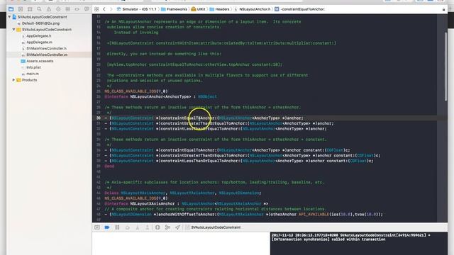Image resolution: width=454 pixels, height=255 pixels.
Task: Go forward in editor history
Action: tap(111, 9)
